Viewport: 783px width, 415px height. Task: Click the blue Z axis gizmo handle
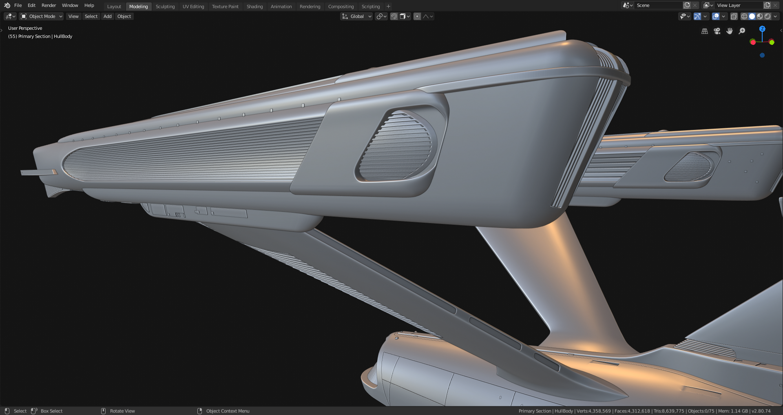click(762, 29)
